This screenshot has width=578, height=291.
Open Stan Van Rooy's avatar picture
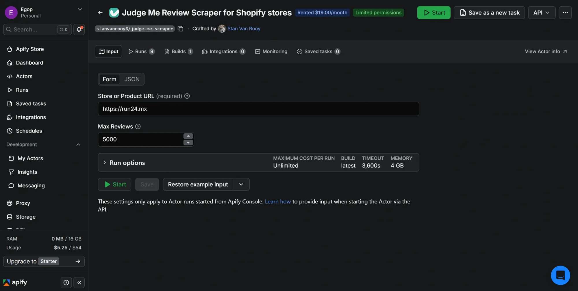(222, 29)
